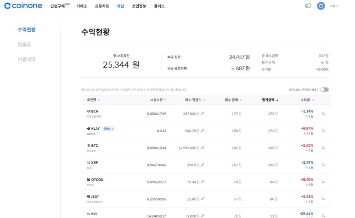
Task: Click BTC average price 12,953,000 원
Action: pyautogui.click(x=189, y=148)
